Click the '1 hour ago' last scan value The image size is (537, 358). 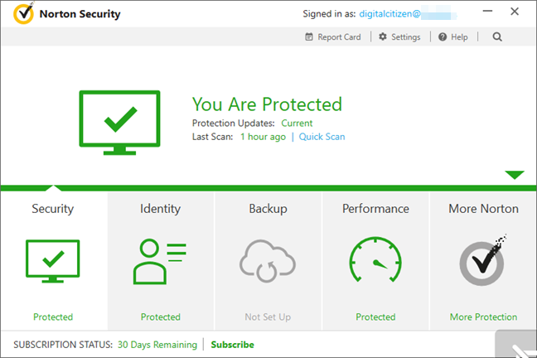click(263, 137)
